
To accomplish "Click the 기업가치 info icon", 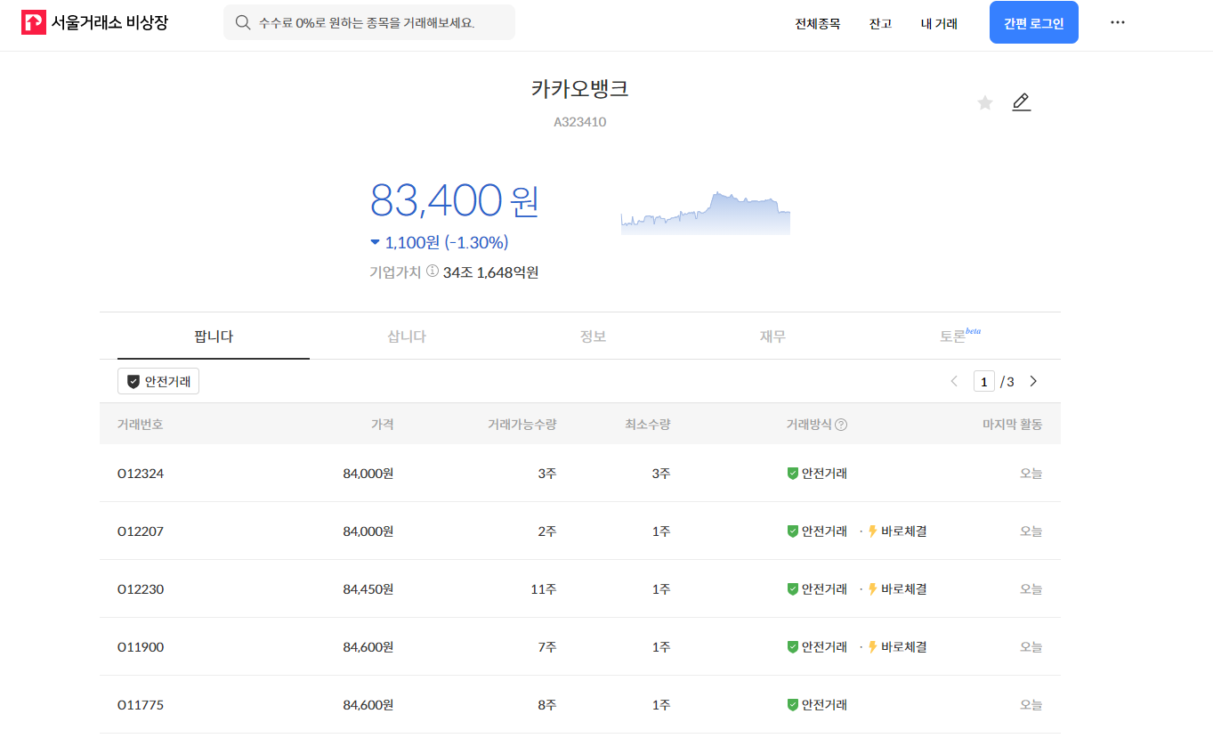I will coord(433,271).
